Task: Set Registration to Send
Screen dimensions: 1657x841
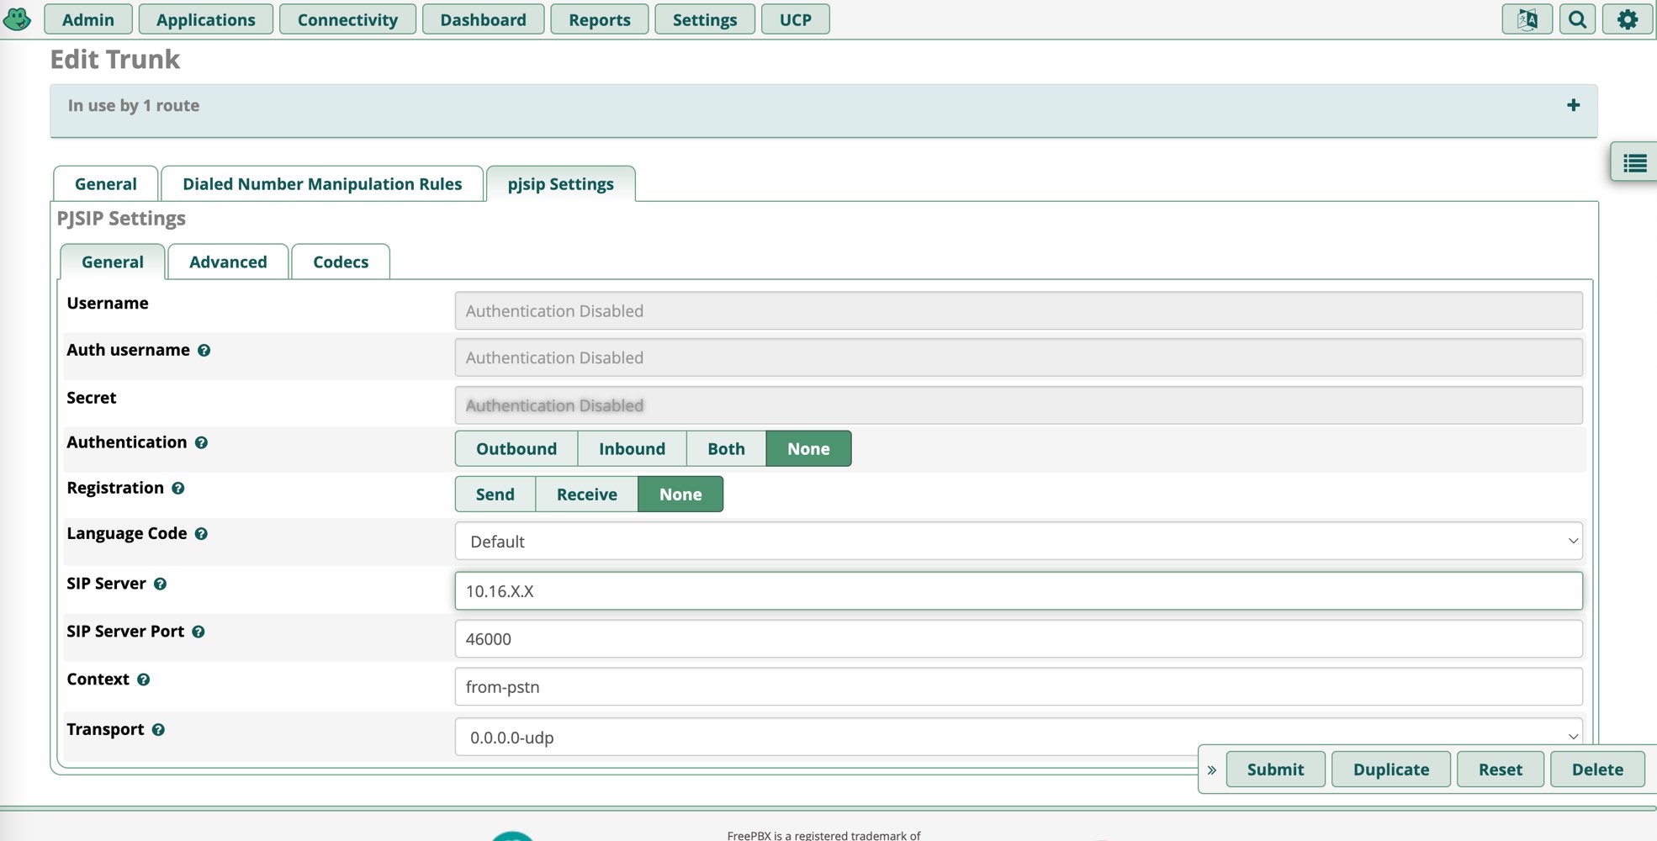Action: coord(495,495)
